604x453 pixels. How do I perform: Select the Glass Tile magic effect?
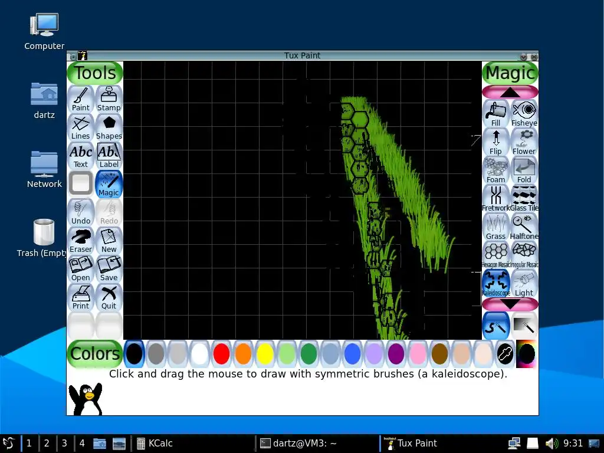click(524, 199)
